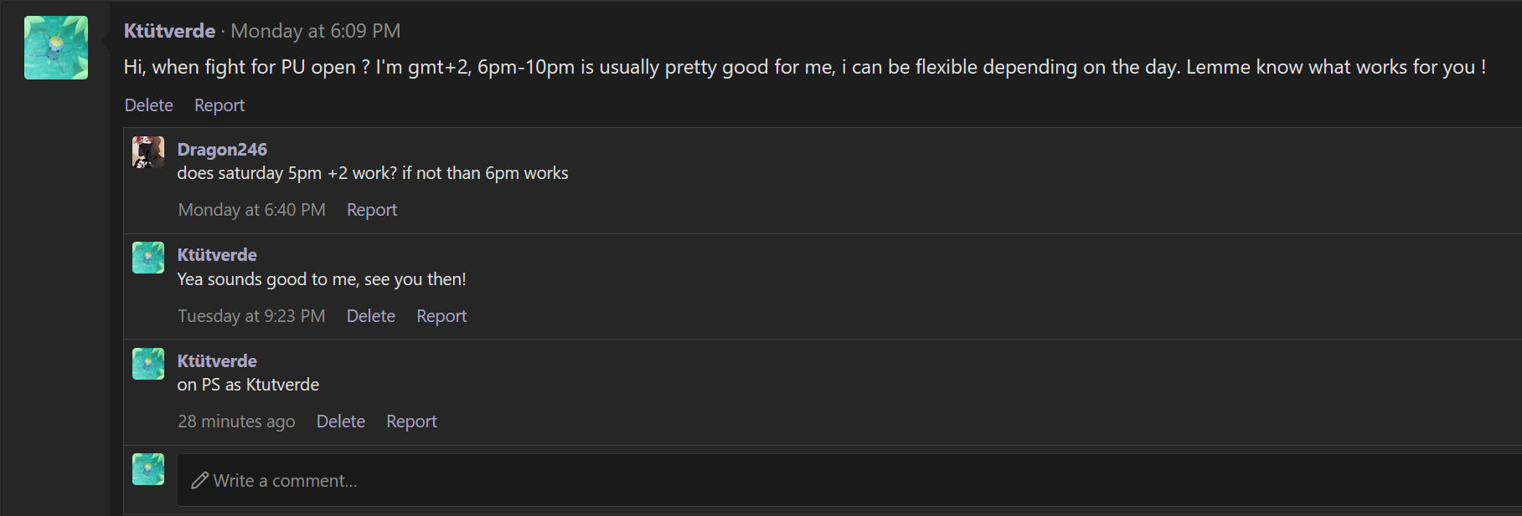Image resolution: width=1522 pixels, height=516 pixels.
Task: Click Ktütverde's large profile avatar
Action: (56, 48)
